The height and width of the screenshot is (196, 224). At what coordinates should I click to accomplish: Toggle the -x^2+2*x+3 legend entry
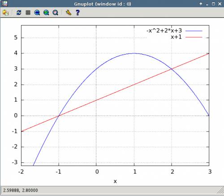(x=164, y=30)
